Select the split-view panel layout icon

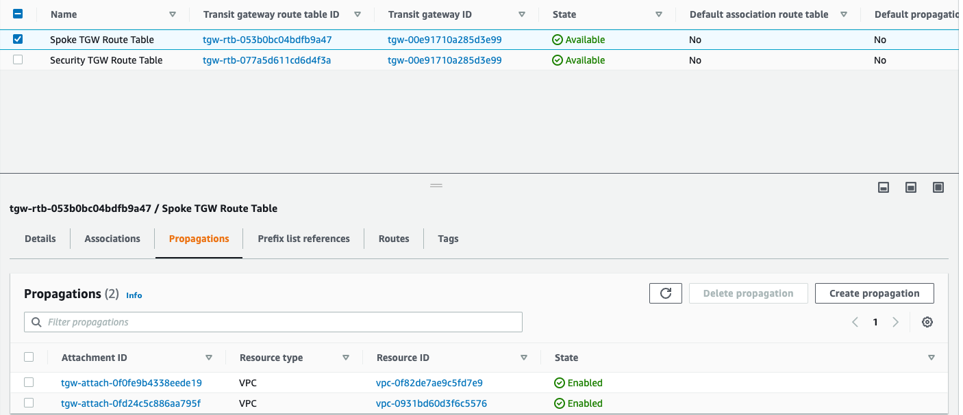coord(910,187)
